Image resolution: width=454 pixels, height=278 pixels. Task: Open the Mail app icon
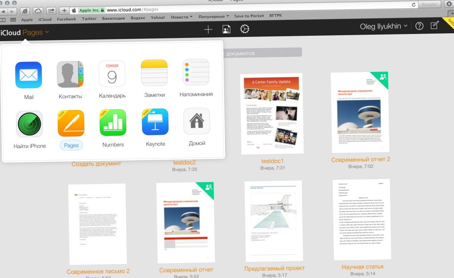coord(28,75)
